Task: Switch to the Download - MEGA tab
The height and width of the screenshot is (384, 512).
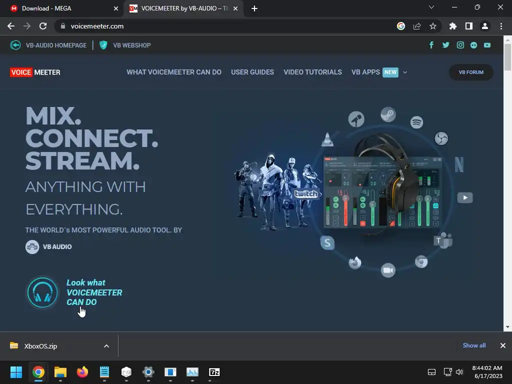Action: (x=62, y=8)
